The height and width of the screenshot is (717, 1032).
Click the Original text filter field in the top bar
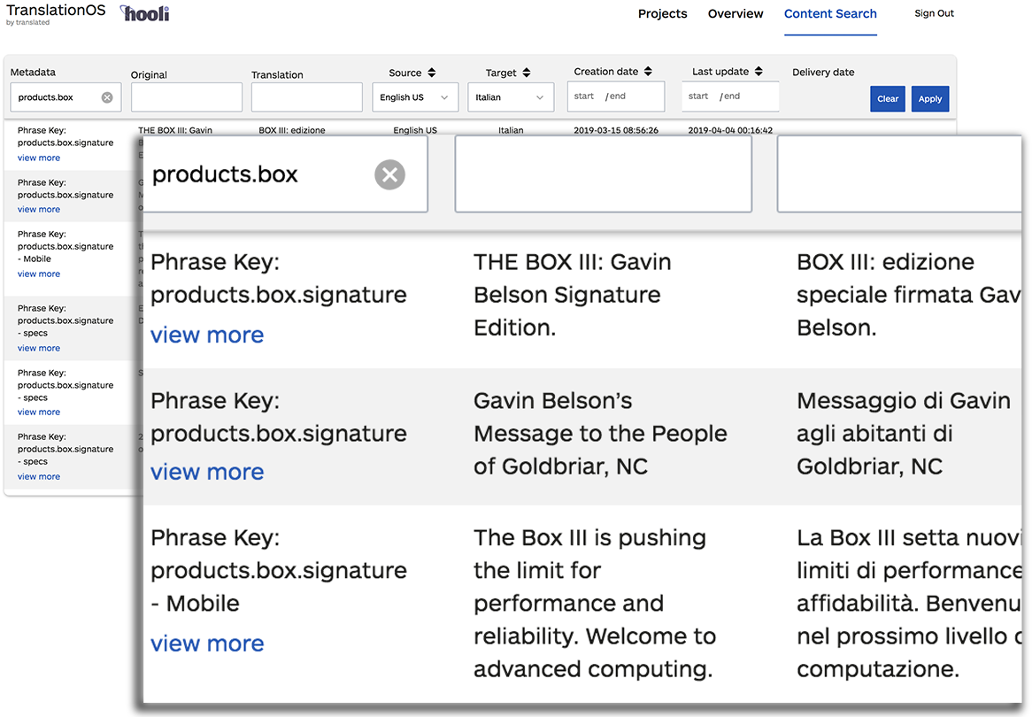(x=186, y=97)
